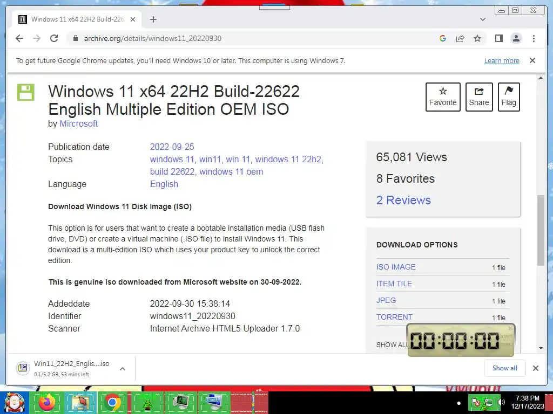Open the build 22622 topic link
Screen dimensions: 553x414
point(172,171)
